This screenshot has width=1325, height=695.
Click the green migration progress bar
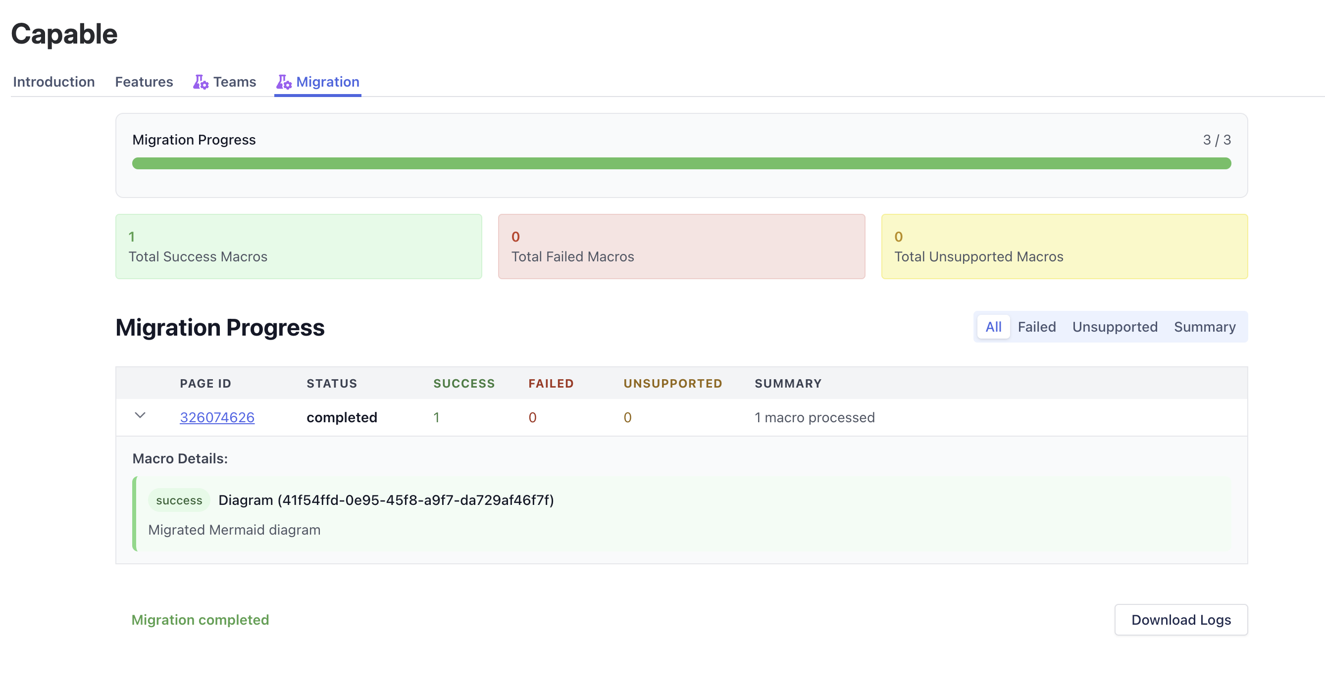coord(682,163)
